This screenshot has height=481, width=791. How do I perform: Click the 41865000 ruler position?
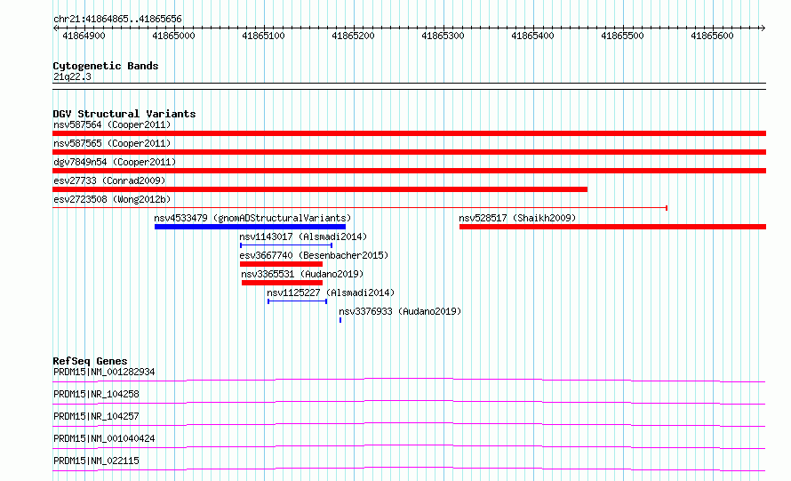(173, 36)
